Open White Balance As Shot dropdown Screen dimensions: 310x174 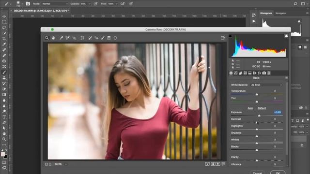point(266,85)
